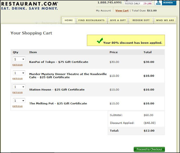Open quantity dropdown for The Melting Pot
The image size is (180, 153).
pyautogui.click(x=19, y=101)
